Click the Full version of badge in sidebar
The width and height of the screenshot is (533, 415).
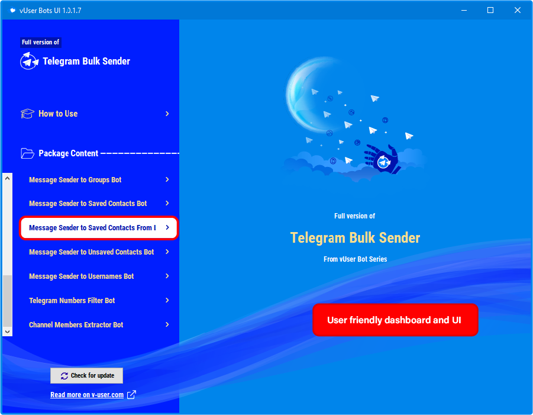click(x=41, y=42)
